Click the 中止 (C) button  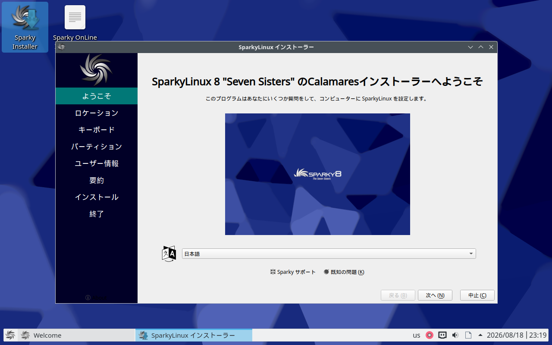click(477, 295)
